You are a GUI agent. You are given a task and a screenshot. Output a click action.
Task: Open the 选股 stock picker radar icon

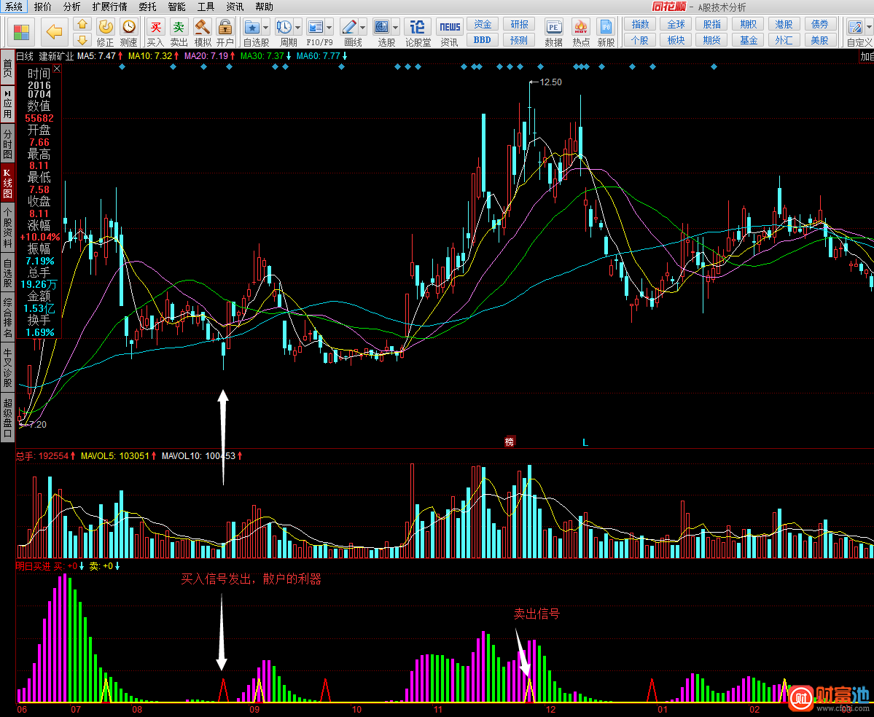382,27
